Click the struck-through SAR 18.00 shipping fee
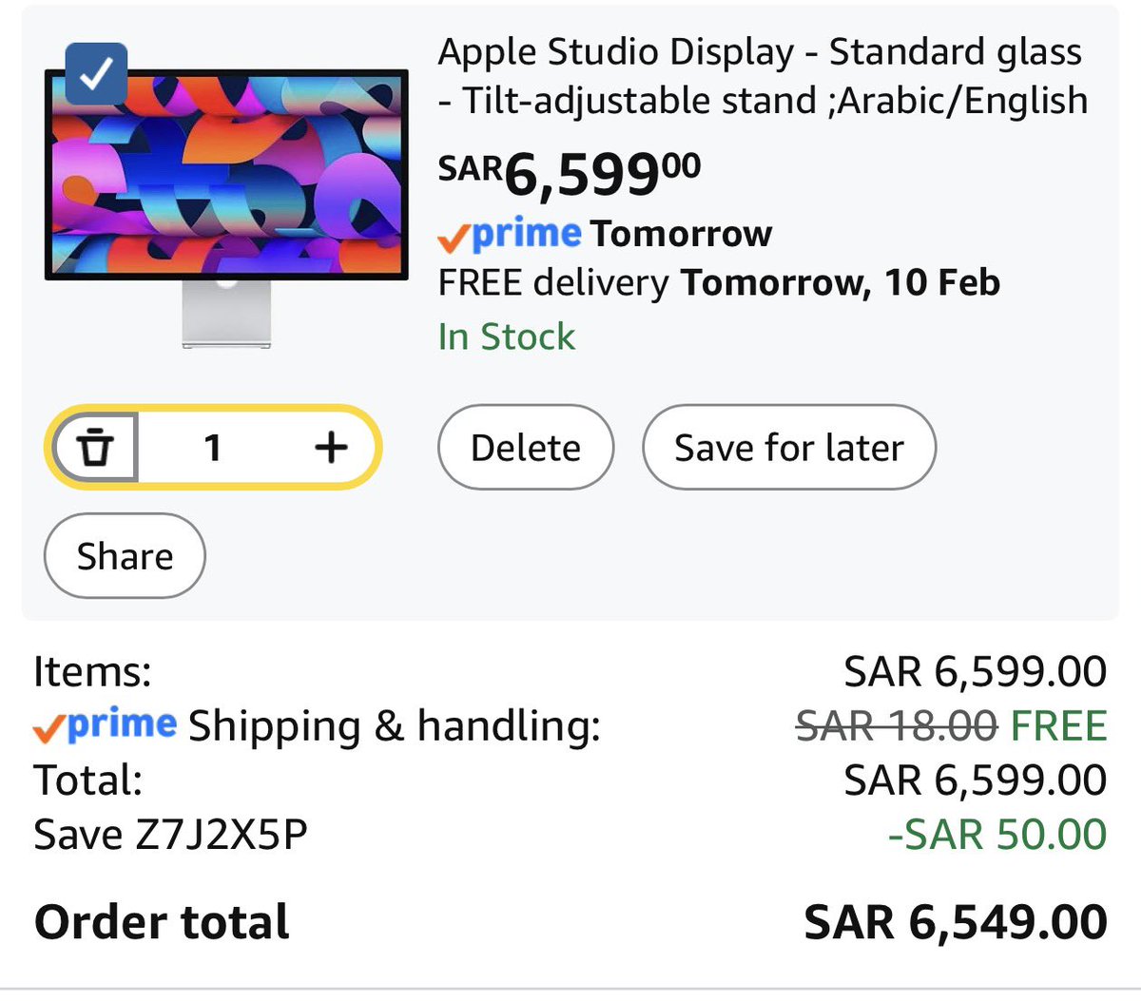Viewport: 1141px width, 1001px height. 896,726
